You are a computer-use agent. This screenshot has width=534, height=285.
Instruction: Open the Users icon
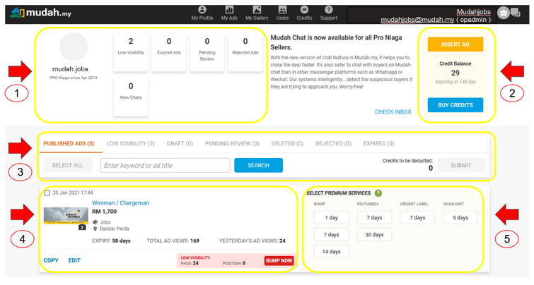click(283, 13)
